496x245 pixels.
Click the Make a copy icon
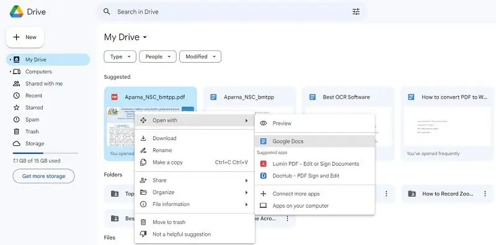coord(143,163)
